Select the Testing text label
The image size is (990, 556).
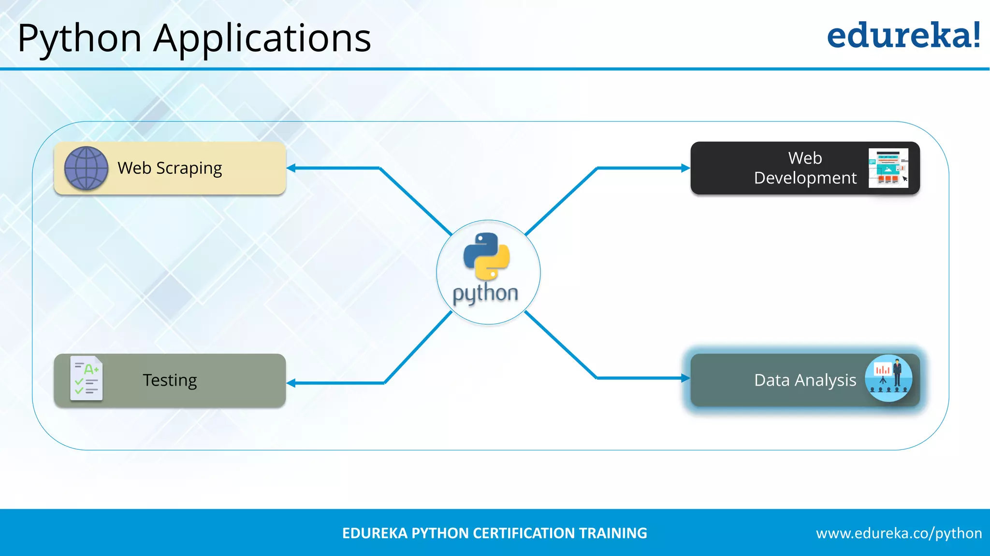click(170, 380)
